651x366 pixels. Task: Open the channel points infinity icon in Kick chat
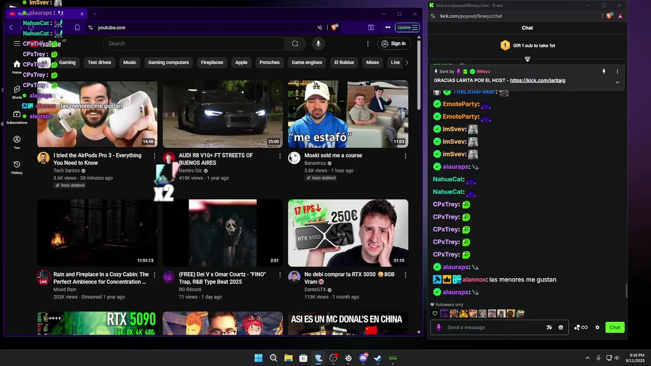click(x=581, y=327)
